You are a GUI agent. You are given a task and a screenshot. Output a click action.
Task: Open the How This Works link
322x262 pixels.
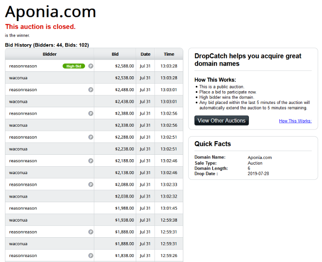click(295, 121)
